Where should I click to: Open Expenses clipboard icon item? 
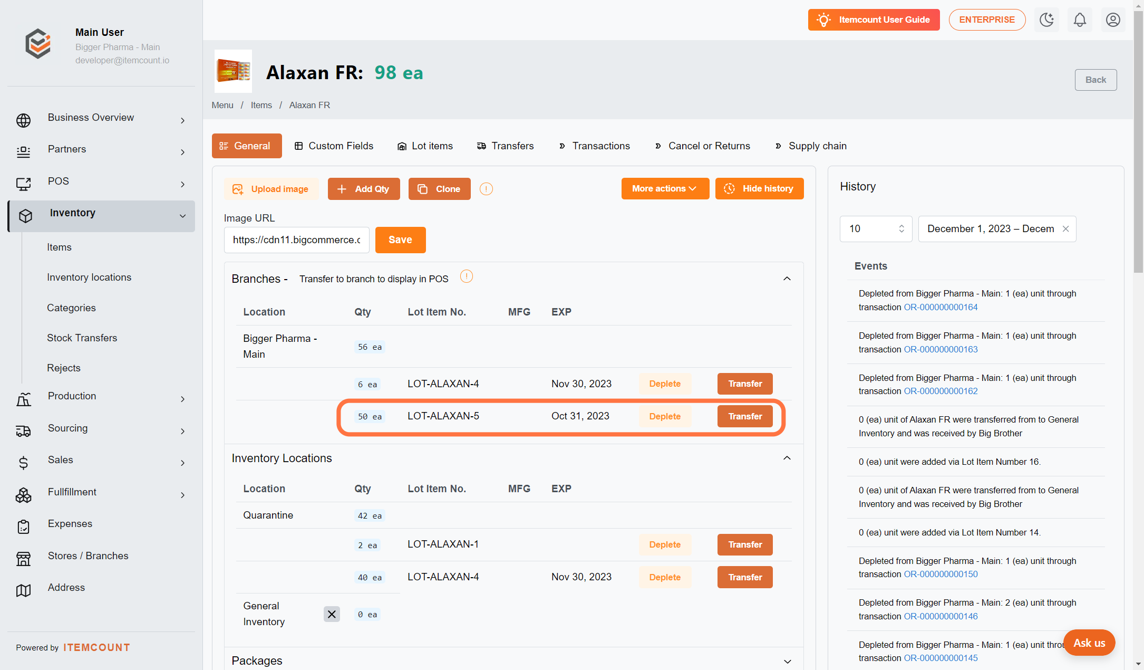pyautogui.click(x=24, y=527)
